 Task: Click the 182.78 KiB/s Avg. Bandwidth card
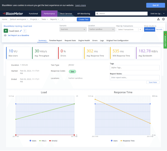pos(148,53)
